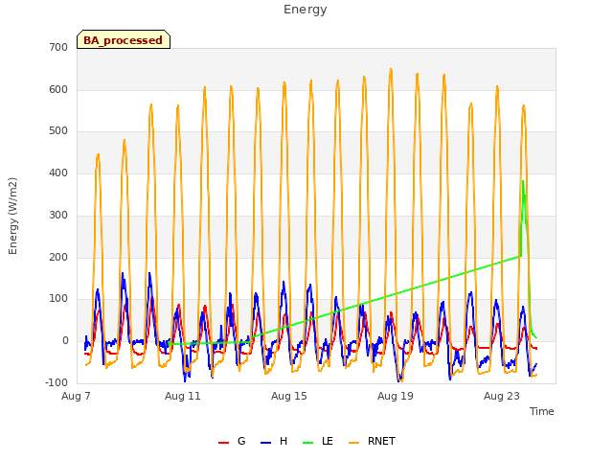Click the 200 y-axis tick label
Image resolution: width=613 pixels, height=460 pixels.
[58, 257]
